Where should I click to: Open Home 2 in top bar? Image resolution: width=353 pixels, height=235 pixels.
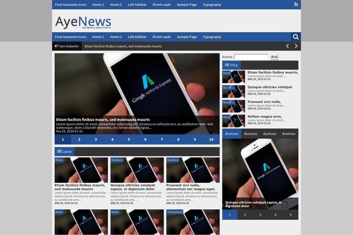point(116,5)
